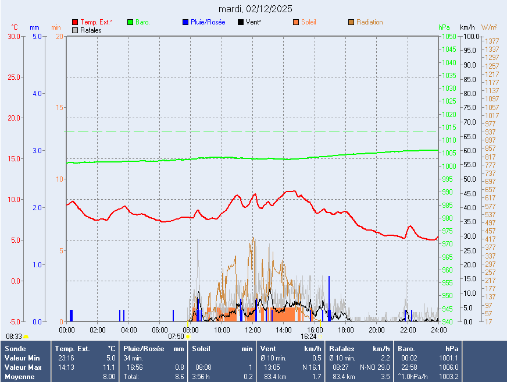Screen dimensions: 507x382
Task: Select the Temp. Ext. table column header
Action: 72,349
